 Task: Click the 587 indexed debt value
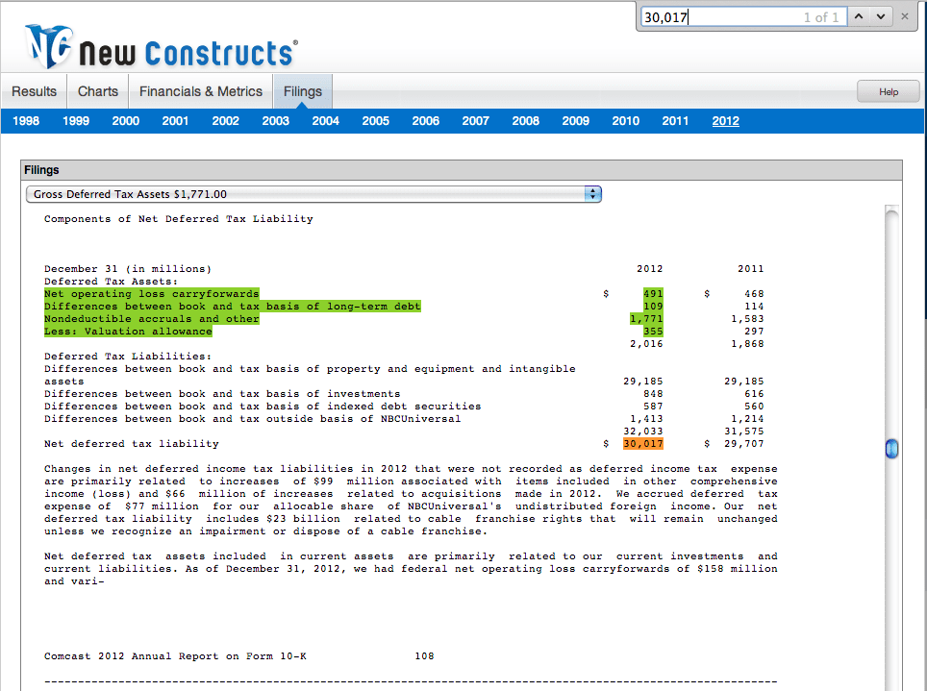pyautogui.click(x=653, y=407)
